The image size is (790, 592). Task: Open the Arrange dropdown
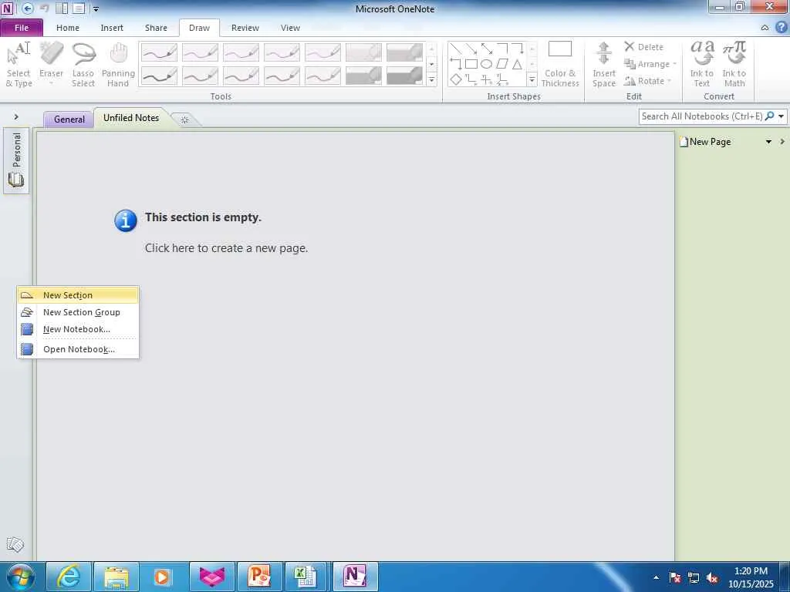pos(650,64)
